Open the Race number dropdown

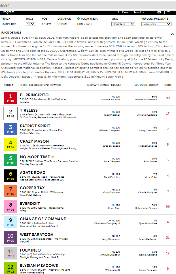tap(30, 24)
